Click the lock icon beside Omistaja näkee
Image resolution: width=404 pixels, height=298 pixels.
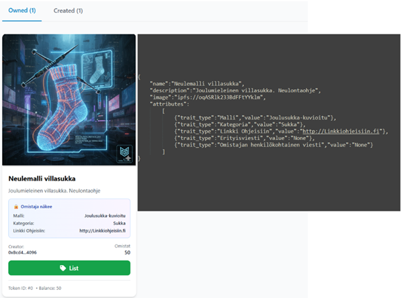[16, 207]
